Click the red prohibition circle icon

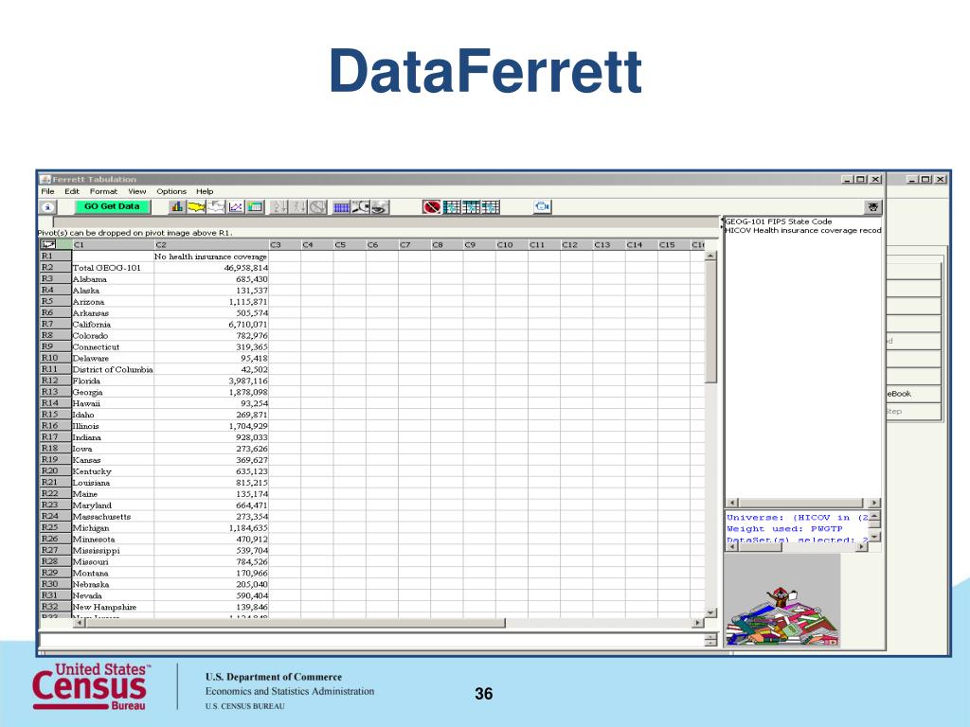click(432, 207)
